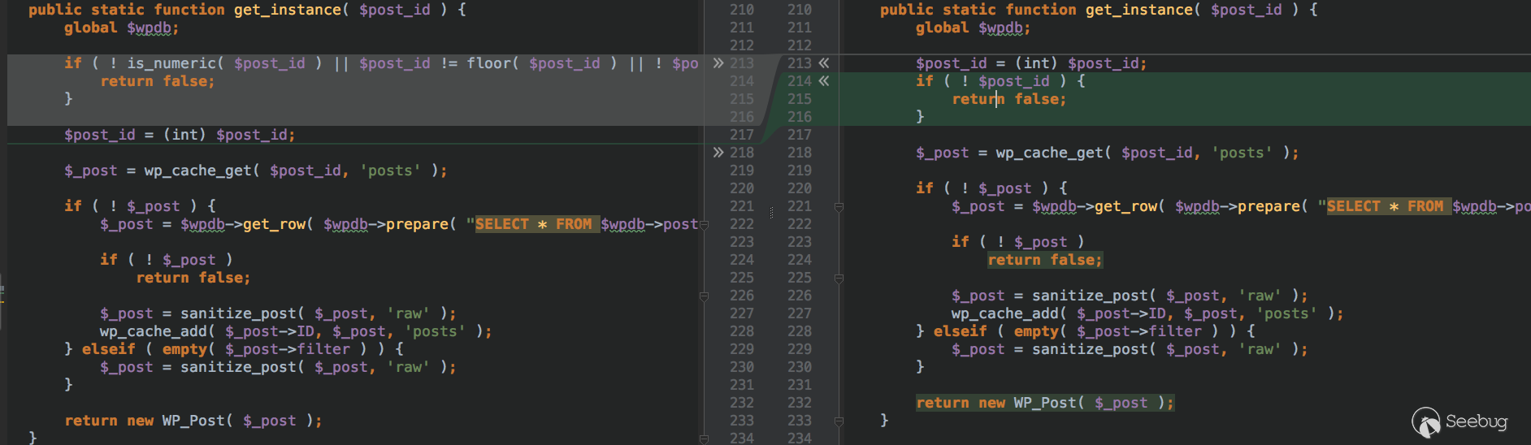This screenshot has width=1531, height=445.
Task: Collapse left pane fold marker at line 222
Action: click(704, 225)
